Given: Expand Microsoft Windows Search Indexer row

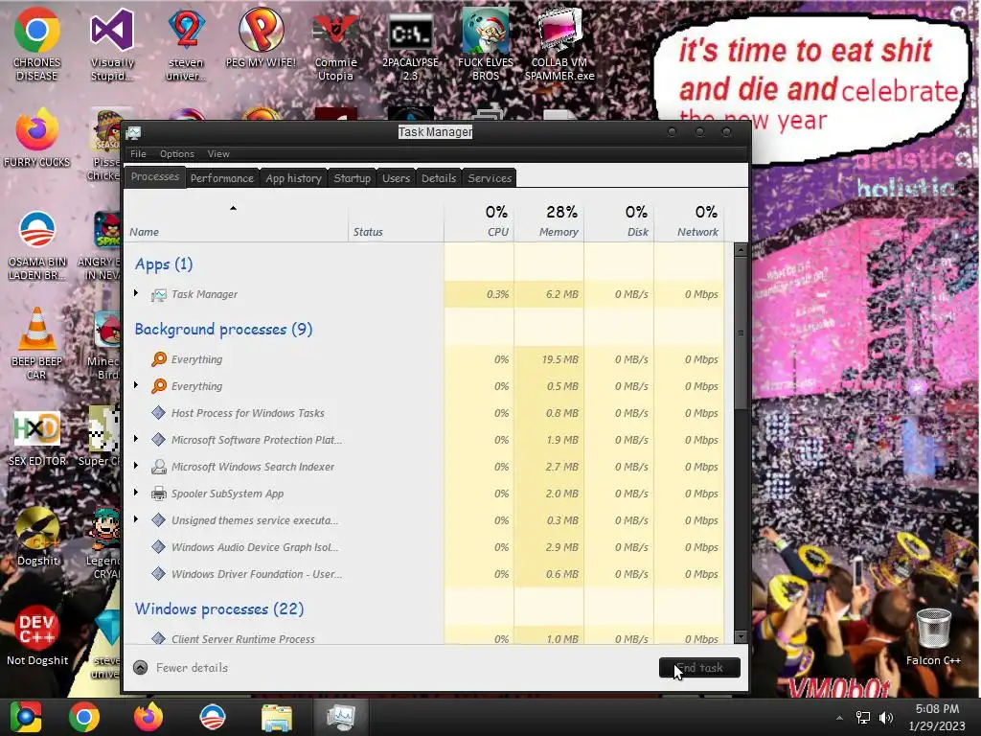Looking at the screenshot, I should pos(136,466).
